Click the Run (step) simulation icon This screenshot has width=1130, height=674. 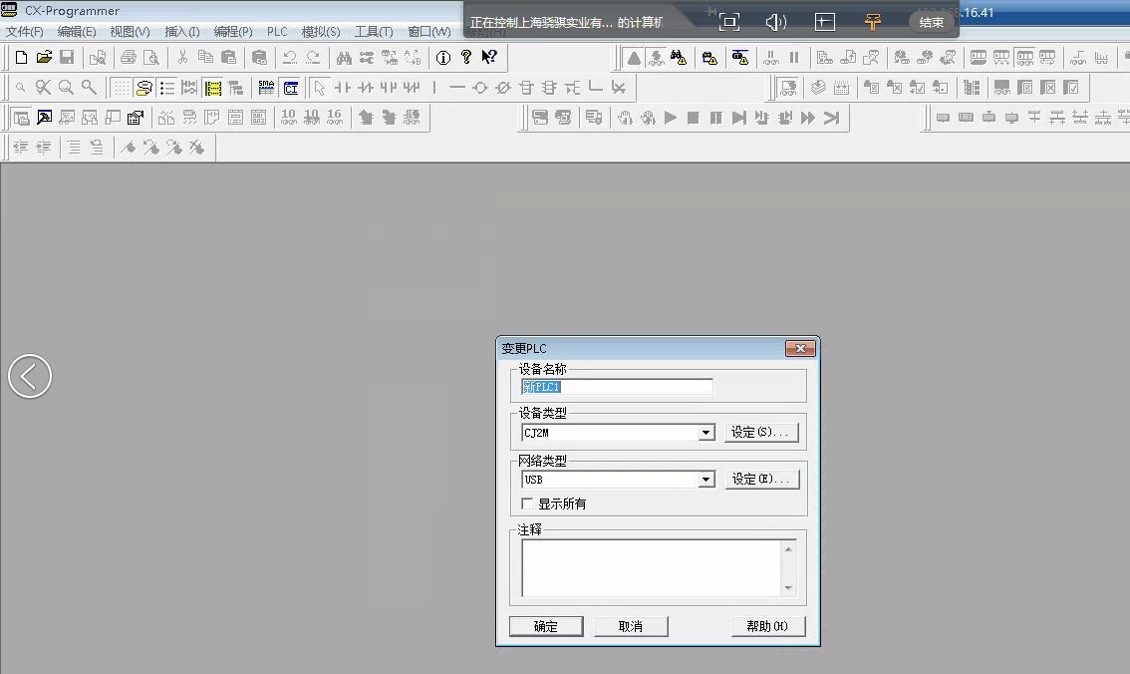pyautogui.click(x=670, y=117)
